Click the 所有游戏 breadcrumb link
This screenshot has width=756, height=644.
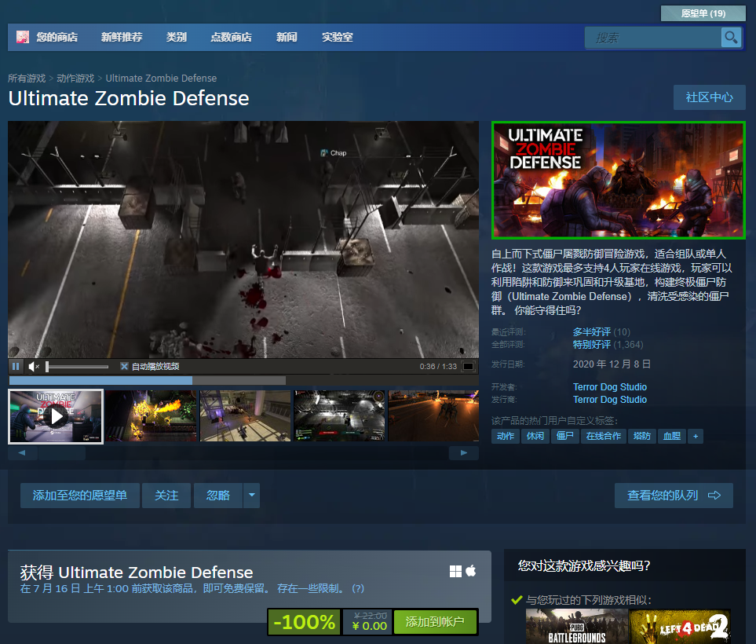(27, 79)
